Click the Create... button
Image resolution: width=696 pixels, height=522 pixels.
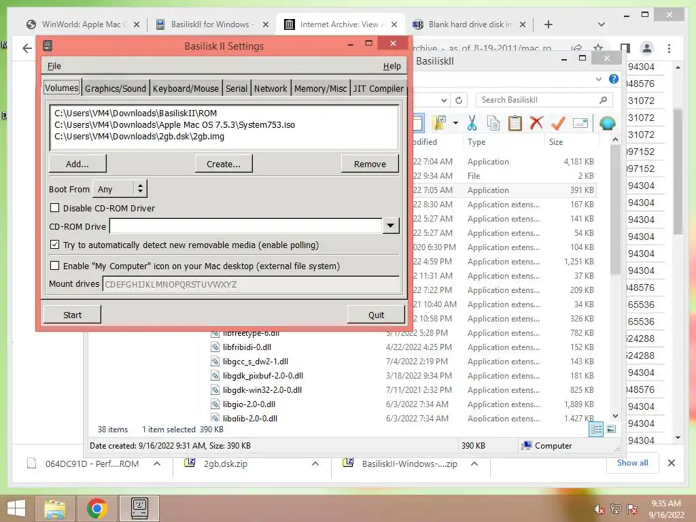click(x=223, y=164)
